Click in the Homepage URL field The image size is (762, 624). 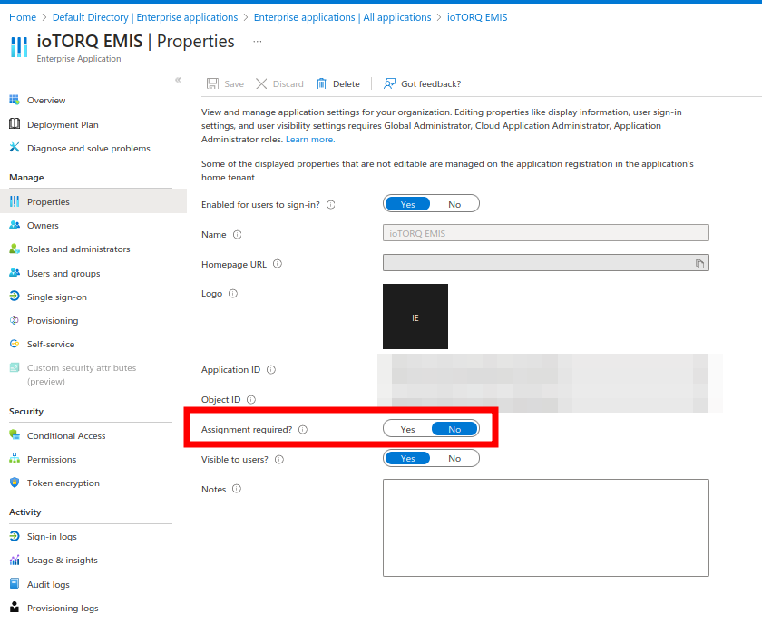pos(546,263)
